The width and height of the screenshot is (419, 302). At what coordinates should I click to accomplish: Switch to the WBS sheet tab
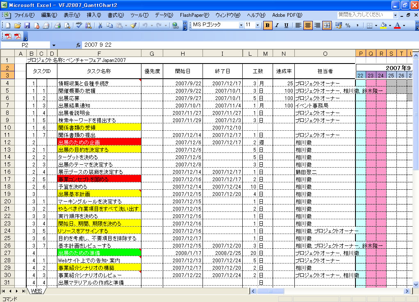pyautogui.click(x=36, y=291)
